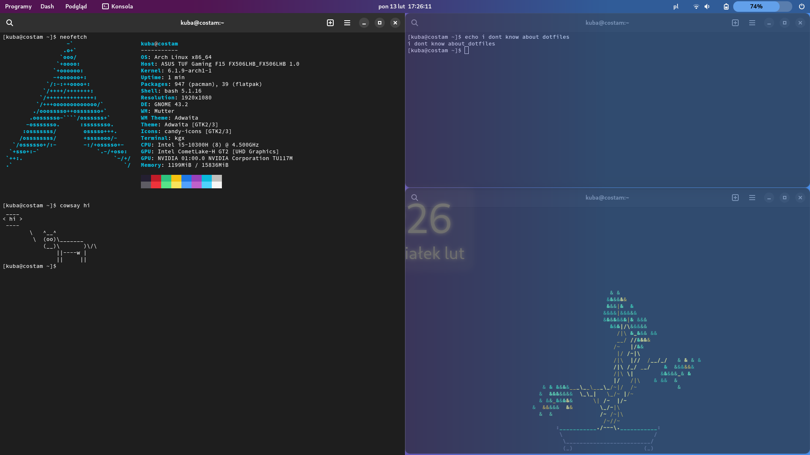Screen dimensions: 810x455
Task: Open search in the left terminal window
Action: click(x=10, y=23)
